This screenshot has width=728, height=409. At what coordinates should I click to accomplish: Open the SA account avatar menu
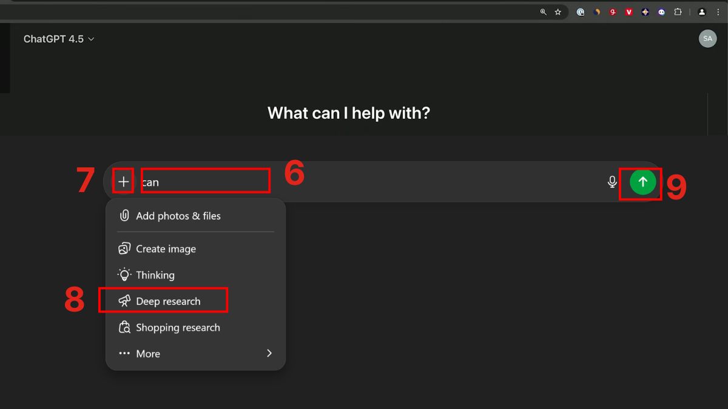(x=707, y=38)
